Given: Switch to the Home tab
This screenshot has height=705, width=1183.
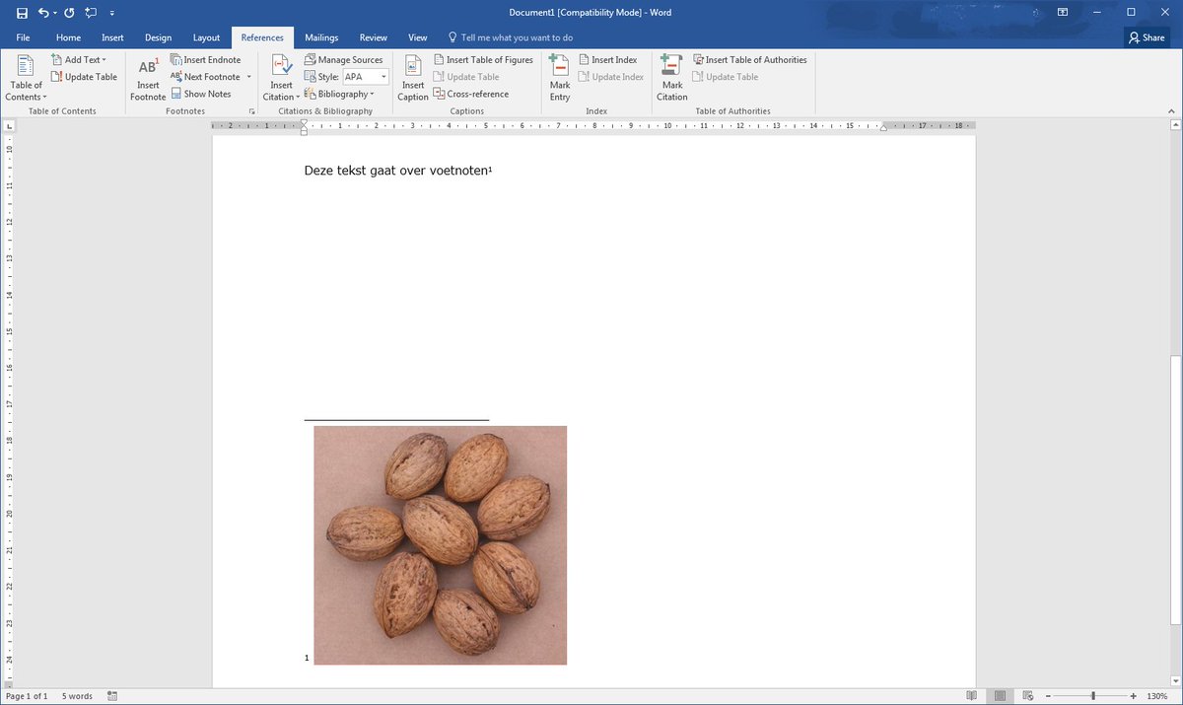Looking at the screenshot, I should pos(68,37).
